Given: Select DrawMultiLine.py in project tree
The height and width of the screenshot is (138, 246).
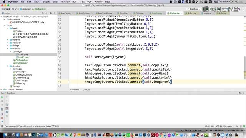Looking at the screenshot, I should pos(23,75).
